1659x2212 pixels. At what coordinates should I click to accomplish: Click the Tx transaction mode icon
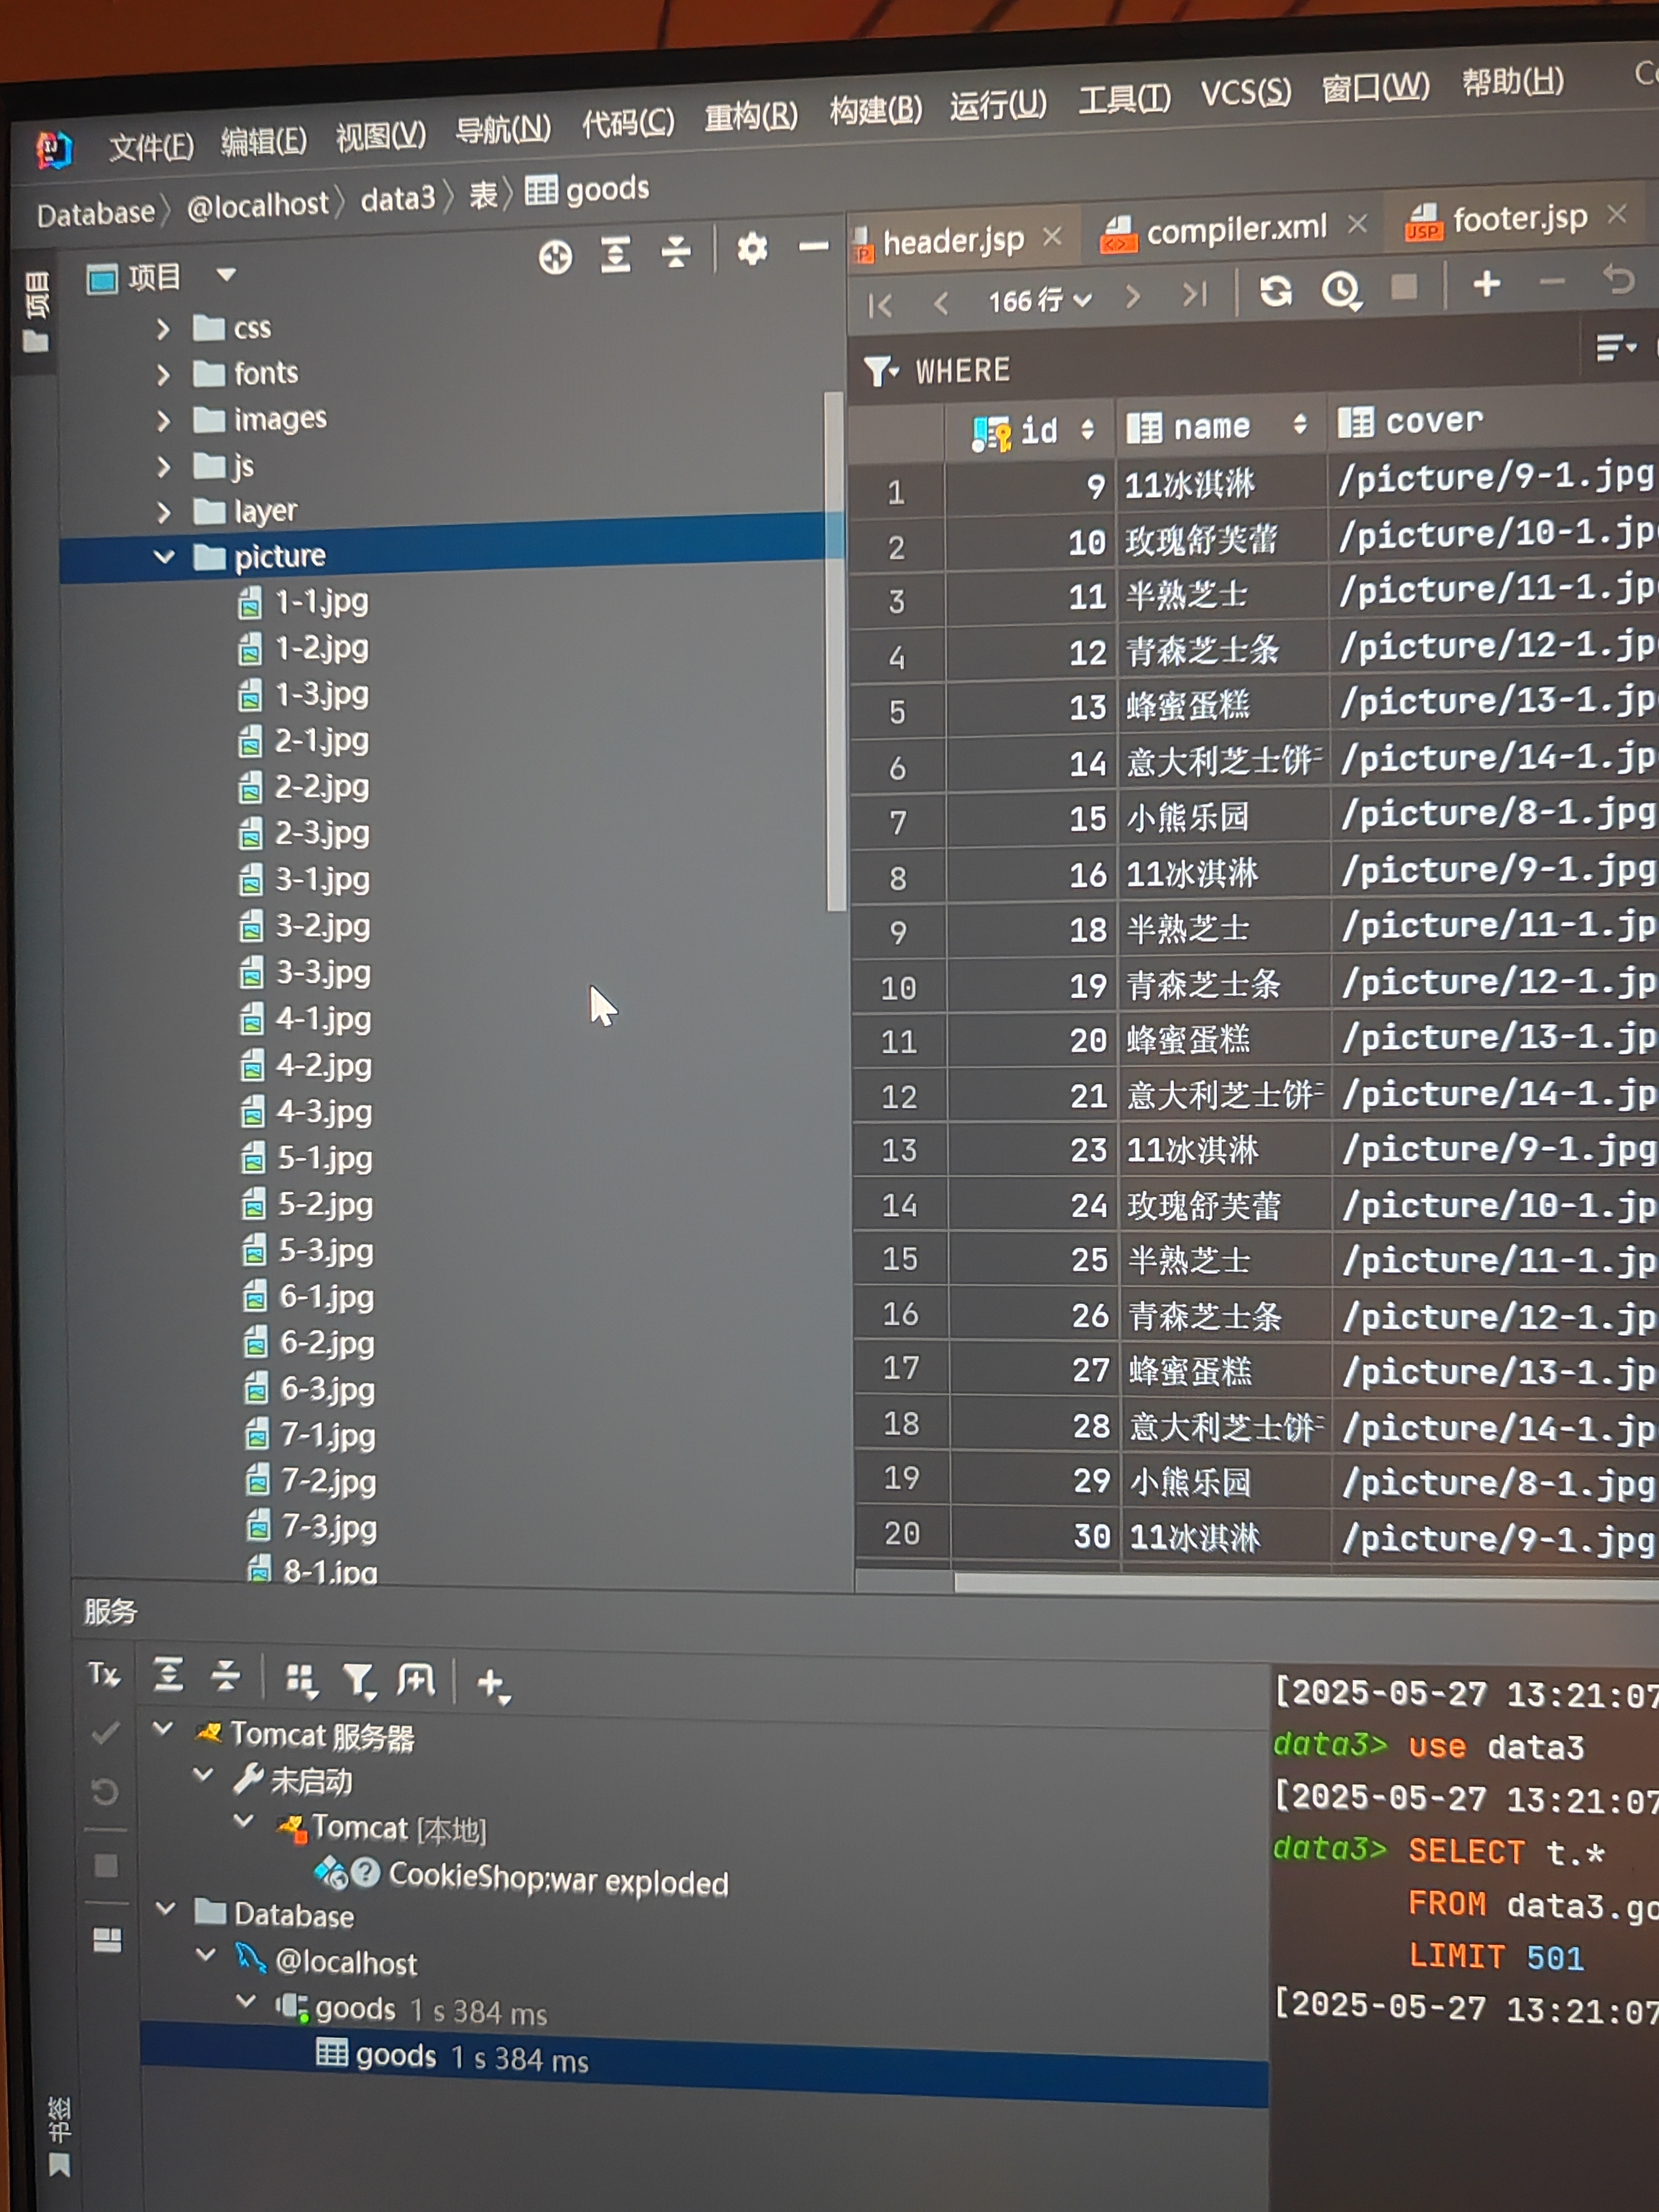coord(104,1674)
